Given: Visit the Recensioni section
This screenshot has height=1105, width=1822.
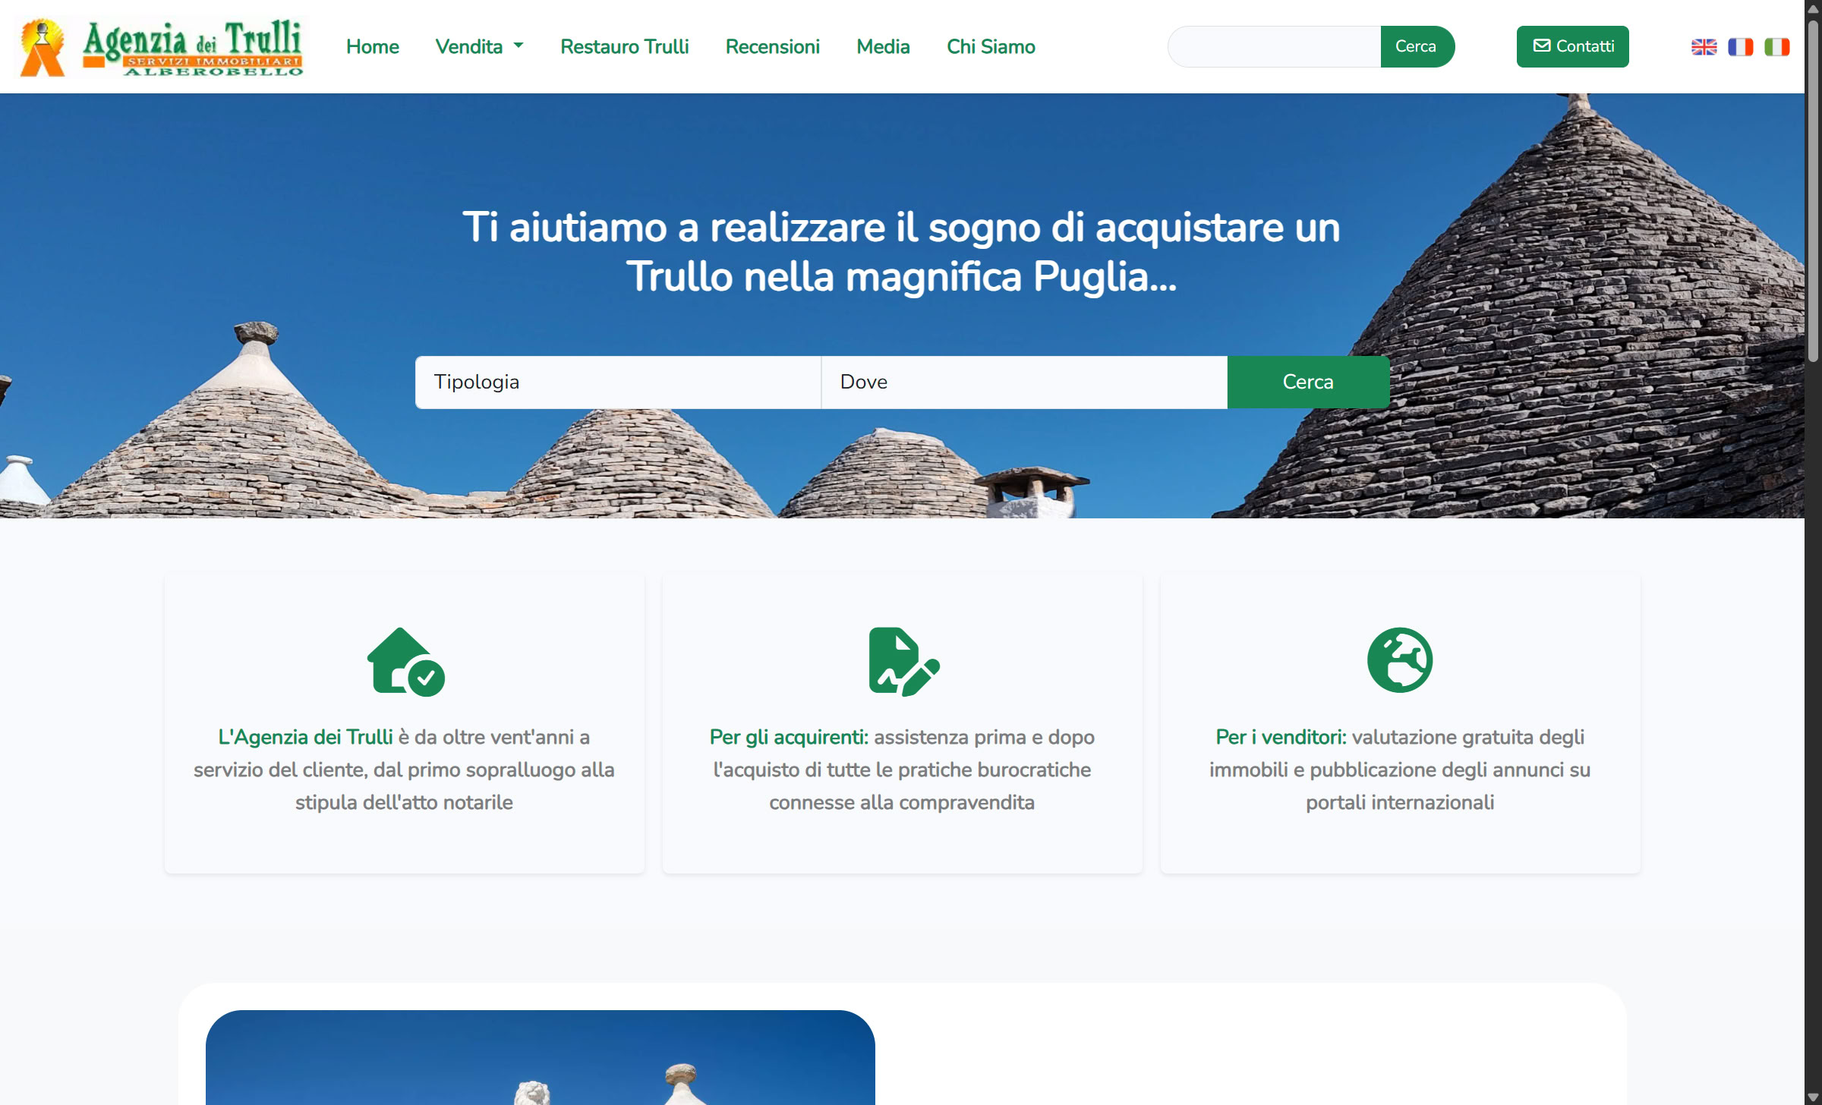Looking at the screenshot, I should coord(773,46).
